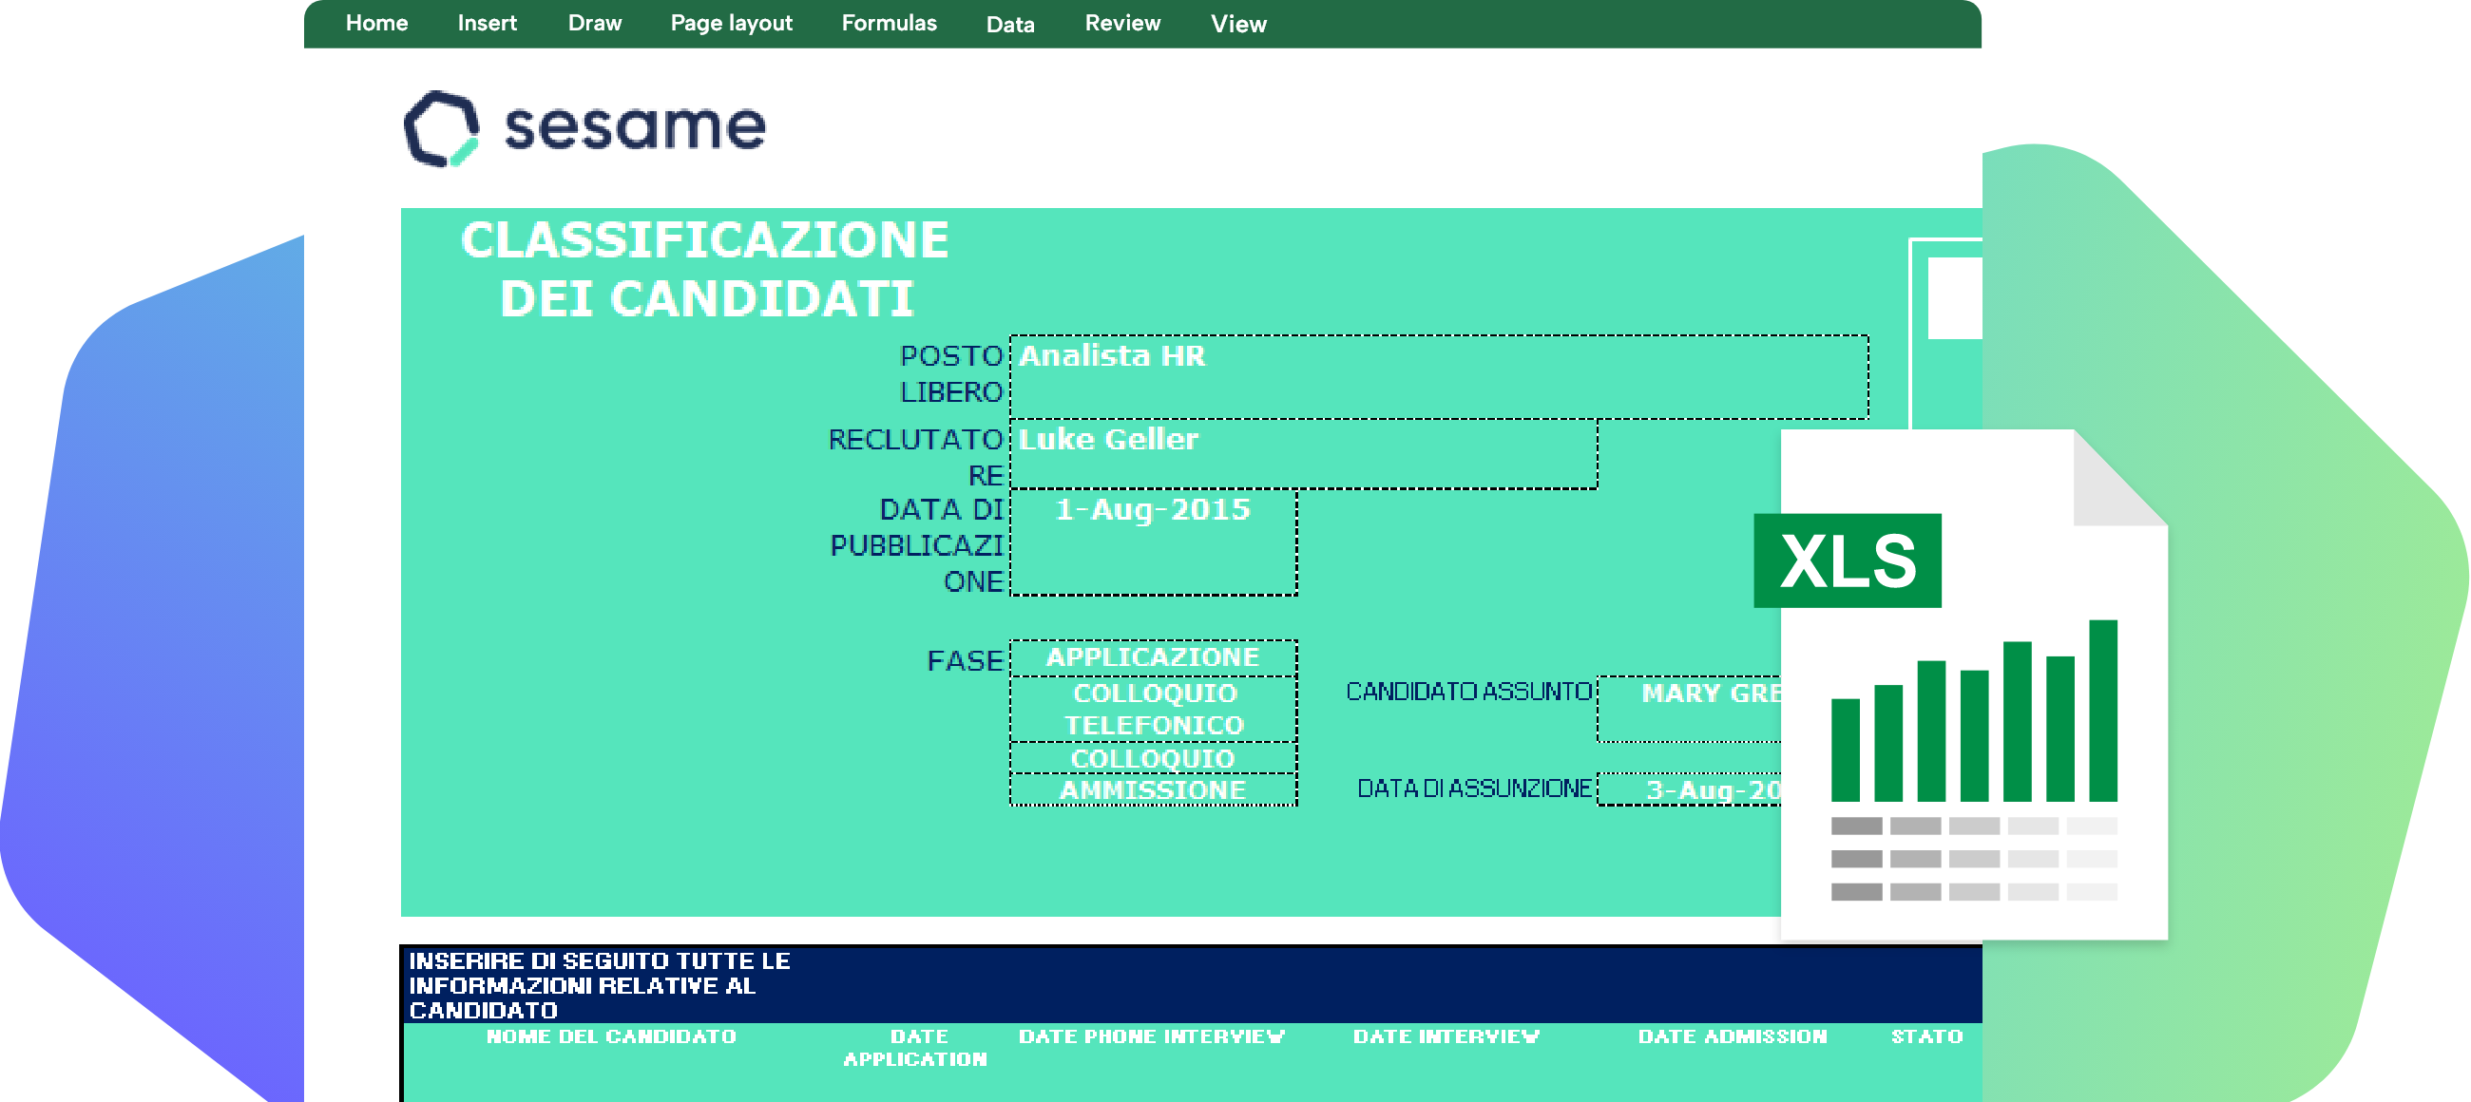This screenshot has height=1102, width=2471.
Task: Click the DATE PHONE INTERVIEW column header
Action: point(1151,1036)
